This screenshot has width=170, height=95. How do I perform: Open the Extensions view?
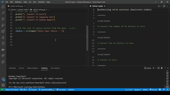point(3,31)
